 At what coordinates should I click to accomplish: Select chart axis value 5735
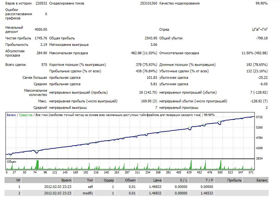259,117
